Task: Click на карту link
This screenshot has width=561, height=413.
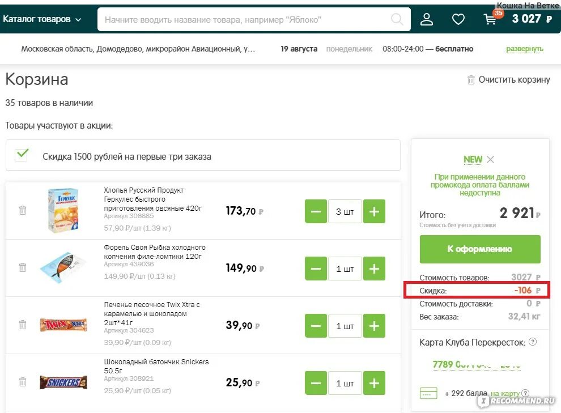Action: click(x=505, y=393)
